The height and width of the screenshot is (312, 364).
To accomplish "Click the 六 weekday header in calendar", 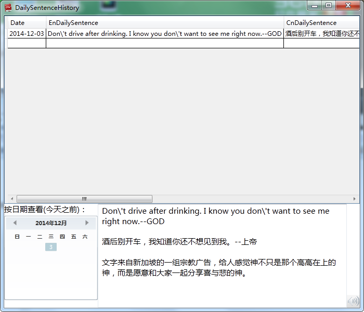I will coord(85,237).
